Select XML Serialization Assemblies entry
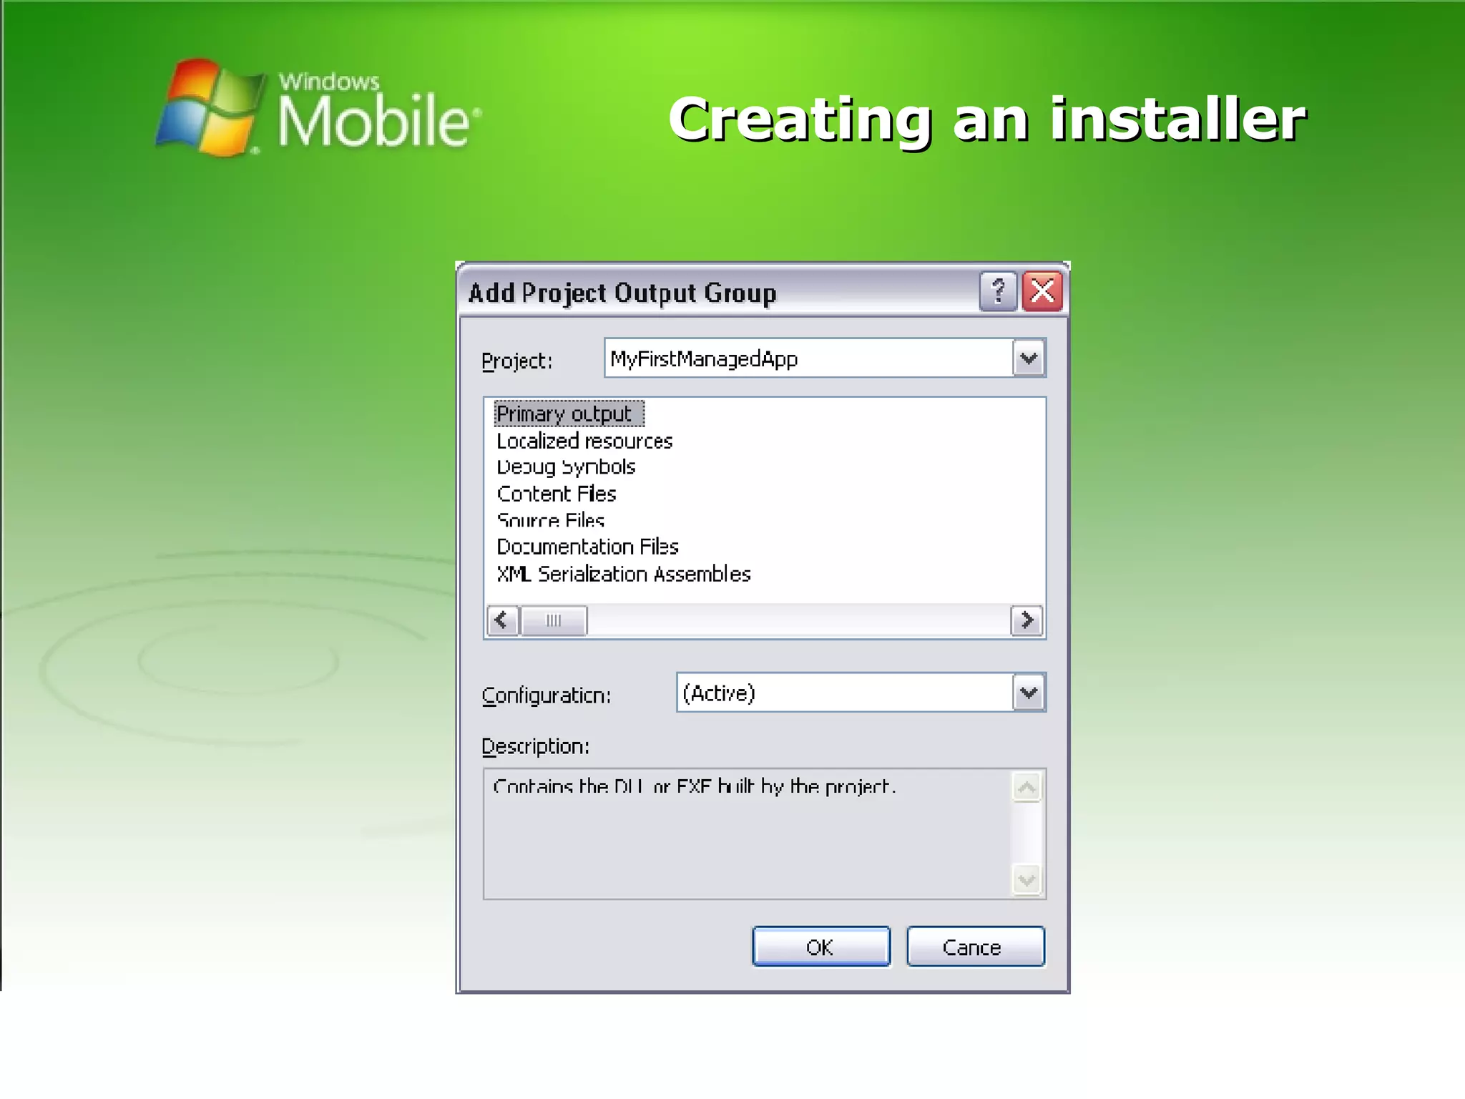 tap(624, 574)
